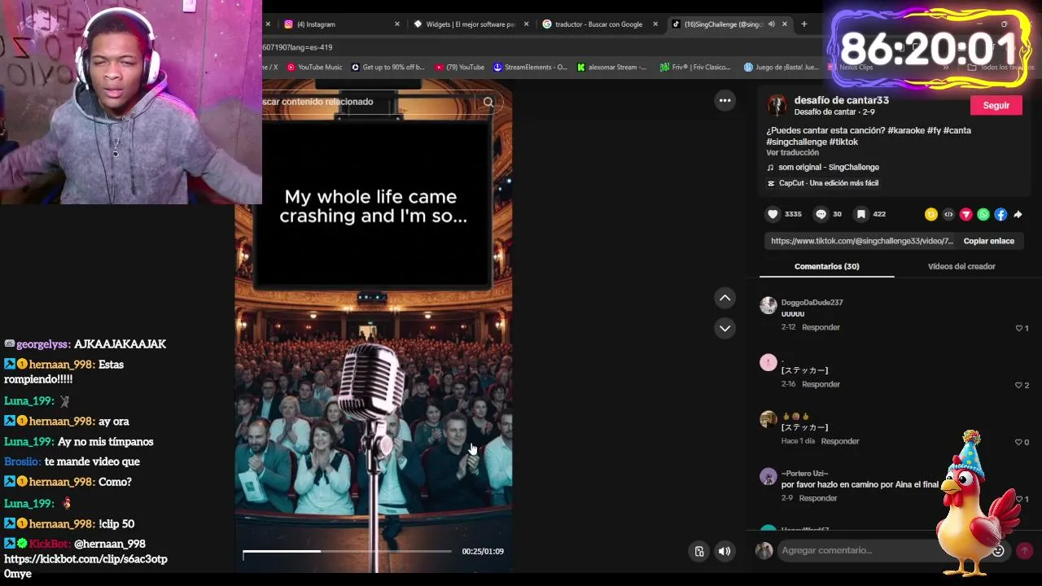Click the video progress bar

point(347,551)
